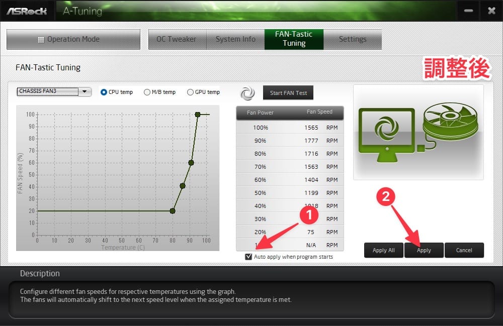Click the grid icon on Operation Mode
Viewport: 503px width, 326px height.
41,40
